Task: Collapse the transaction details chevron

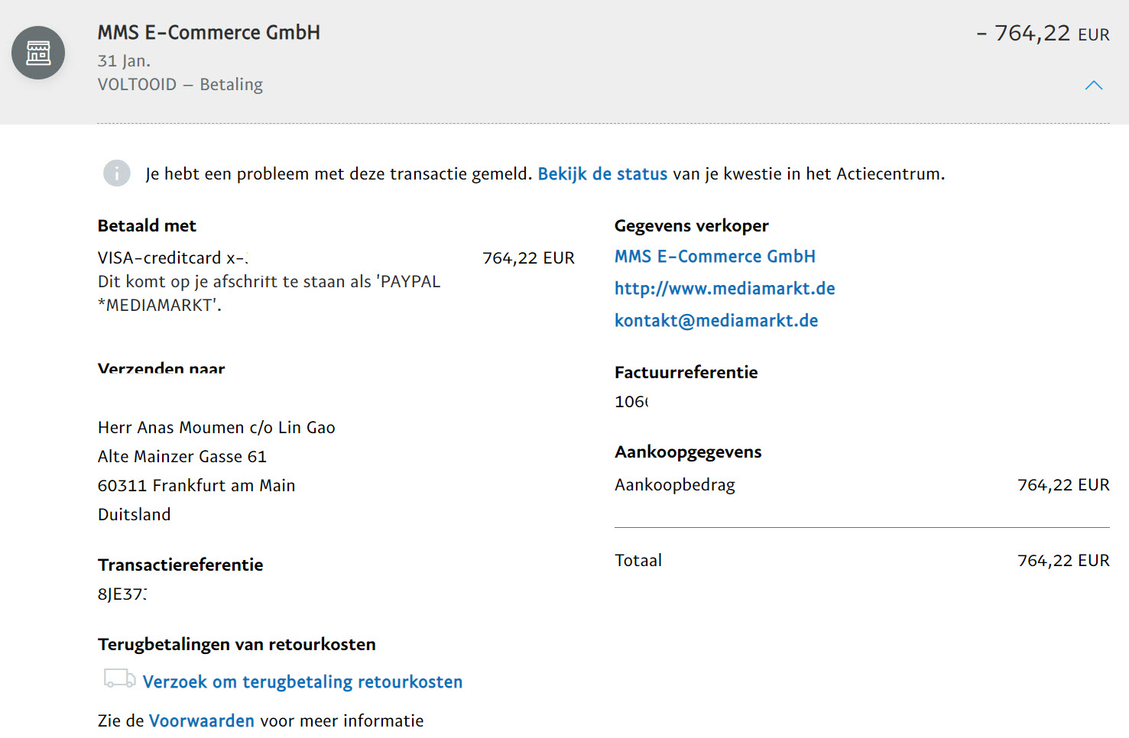Action: [1093, 86]
